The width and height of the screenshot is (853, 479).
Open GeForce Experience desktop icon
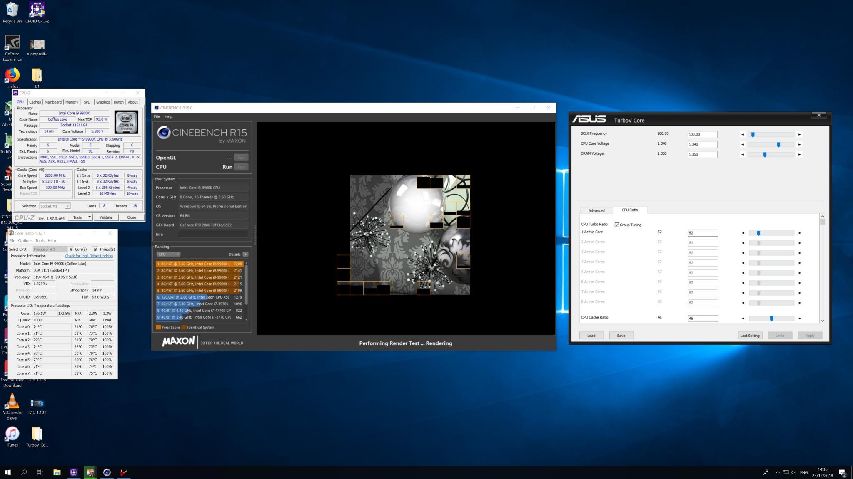click(x=12, y=48)
